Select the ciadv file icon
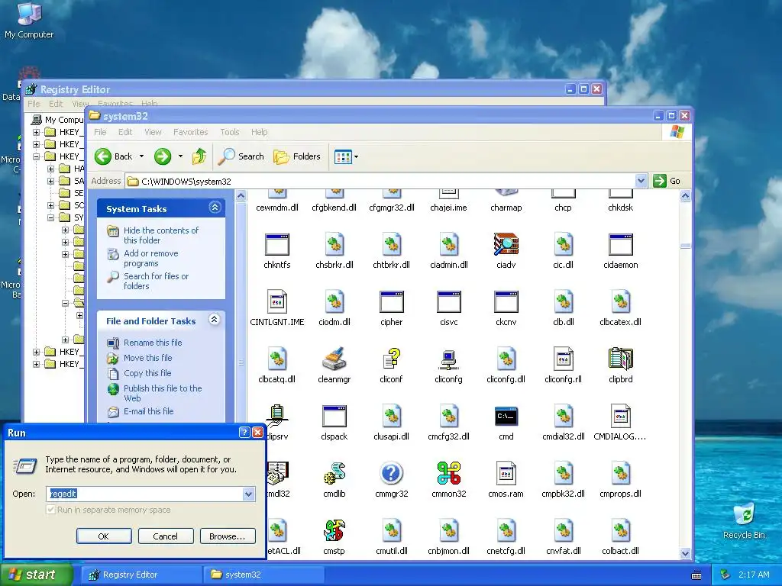Viewport: 782px width, 586px height. 506,244
